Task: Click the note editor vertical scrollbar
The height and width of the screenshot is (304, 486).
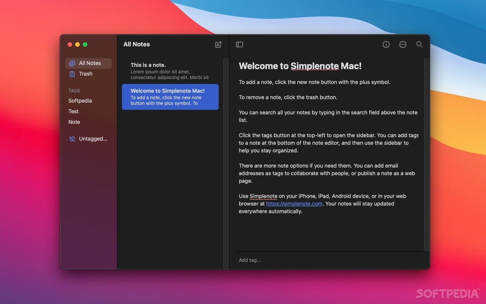Action: click(x=427, y=155)
